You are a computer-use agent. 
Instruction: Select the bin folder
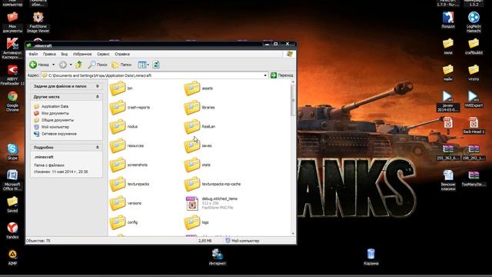121,88
